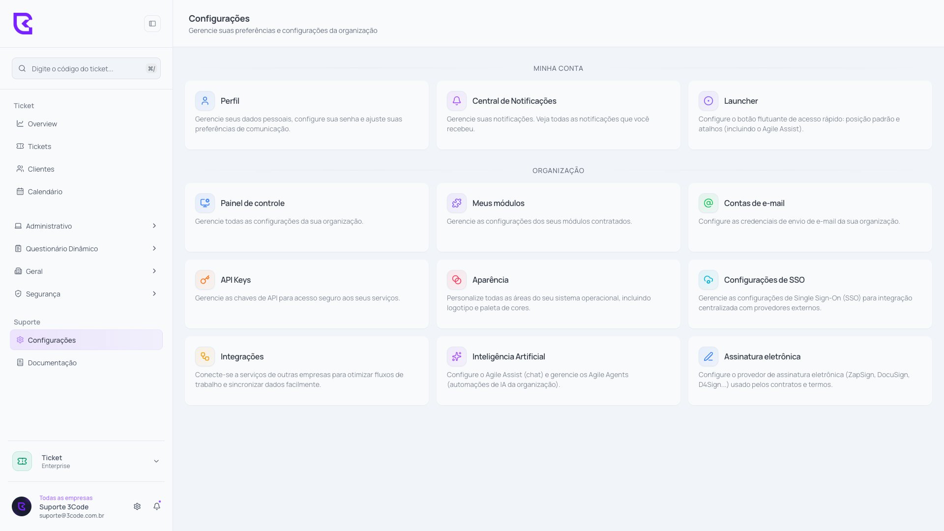944x531 pixels.
Task: Open the Ticket Enterprise module dropdown
Action: click(156, 461)
